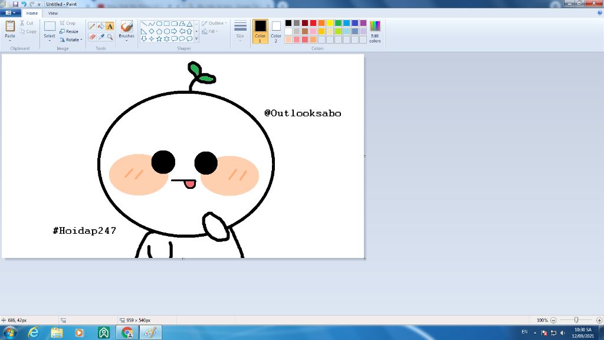604x340 pixels.
Task: Select the Eraser tool
Action: [x=92, y=37]
